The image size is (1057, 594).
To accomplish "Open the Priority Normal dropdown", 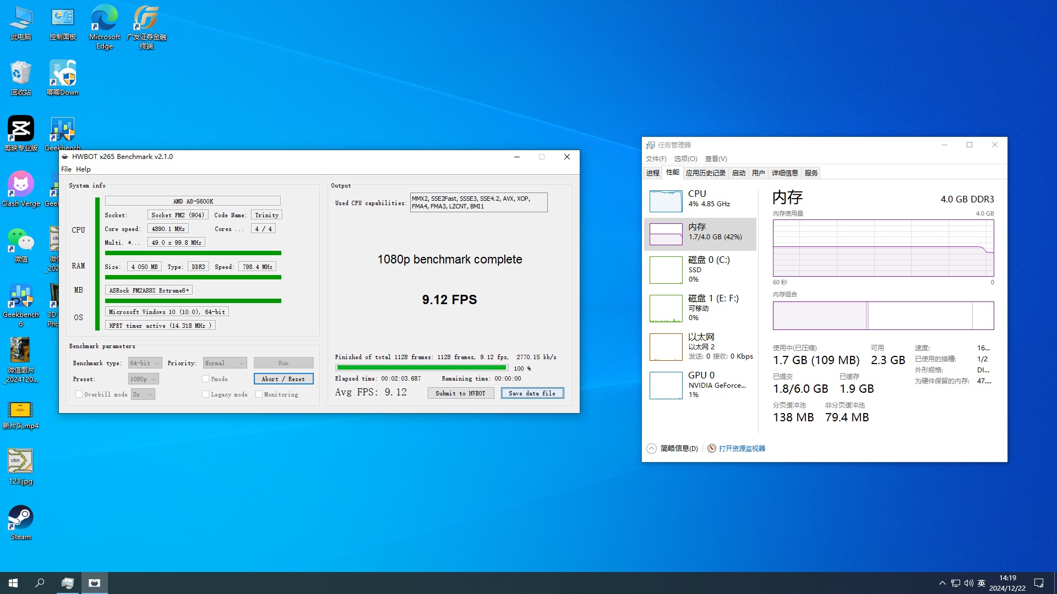I will coord(225,363).
